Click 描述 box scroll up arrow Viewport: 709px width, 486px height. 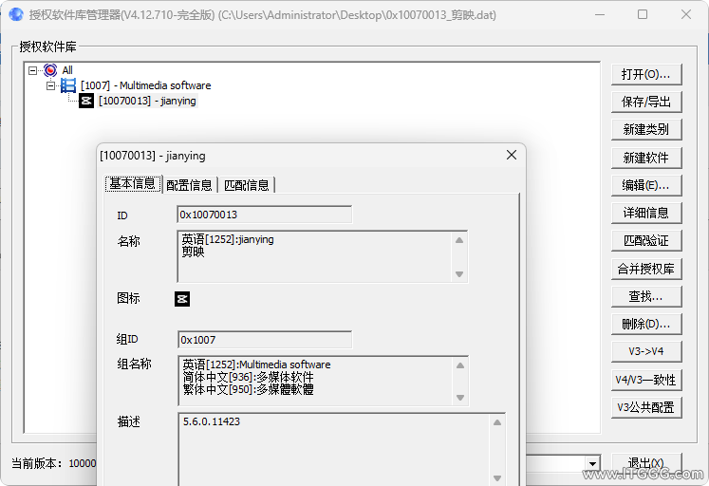pos(497,422)
